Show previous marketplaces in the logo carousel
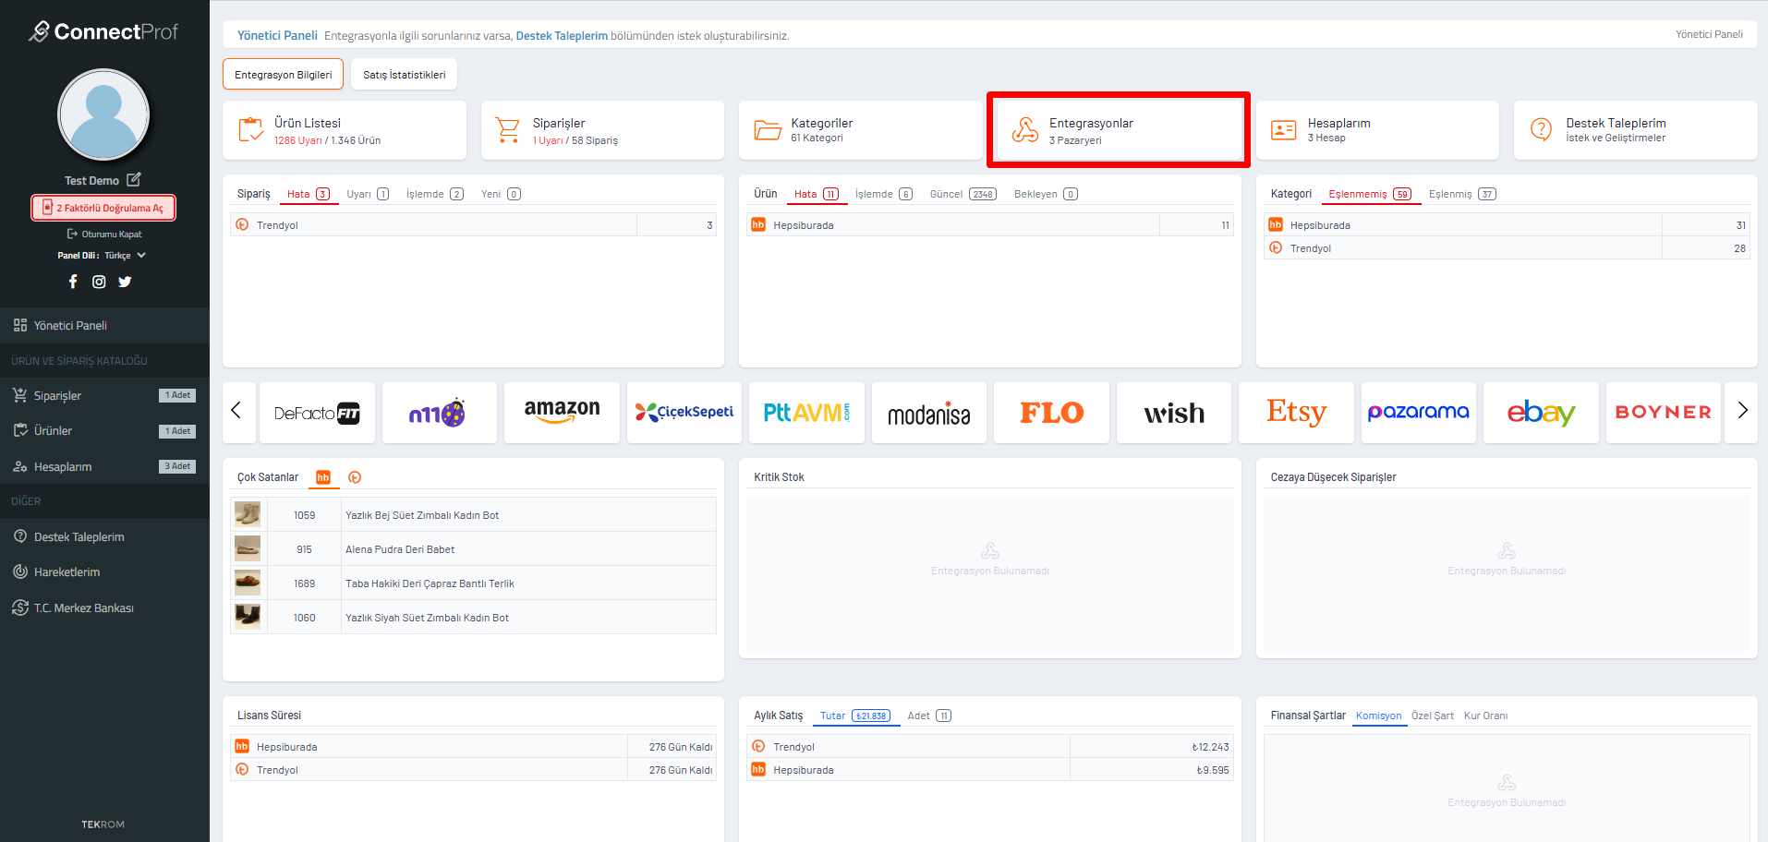The height and width of the screenshot is (842, 1768). pyautogui.click(x=236, y=411)
